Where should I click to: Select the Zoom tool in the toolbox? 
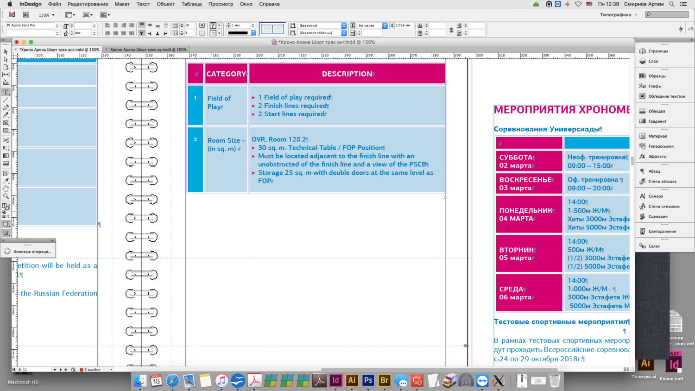click(x=6, y=196)
